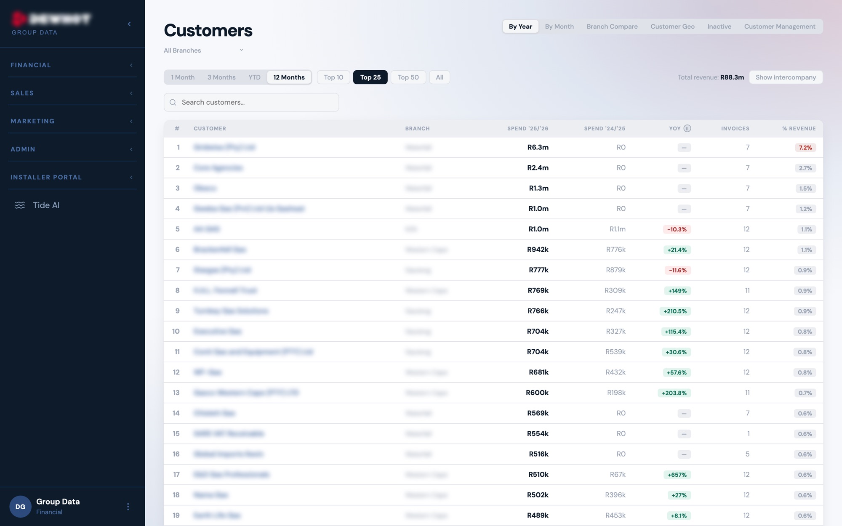Open the Customer Management tab
Screen dimensions: 842x526
click(x=780, y=27)
